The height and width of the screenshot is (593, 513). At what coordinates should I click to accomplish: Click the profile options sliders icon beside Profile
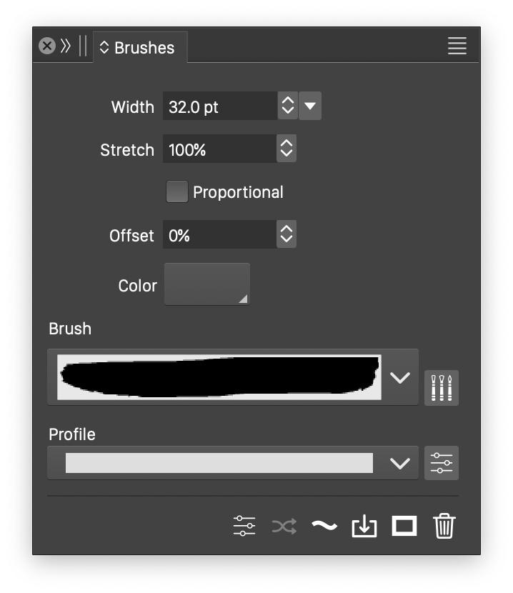441,463
